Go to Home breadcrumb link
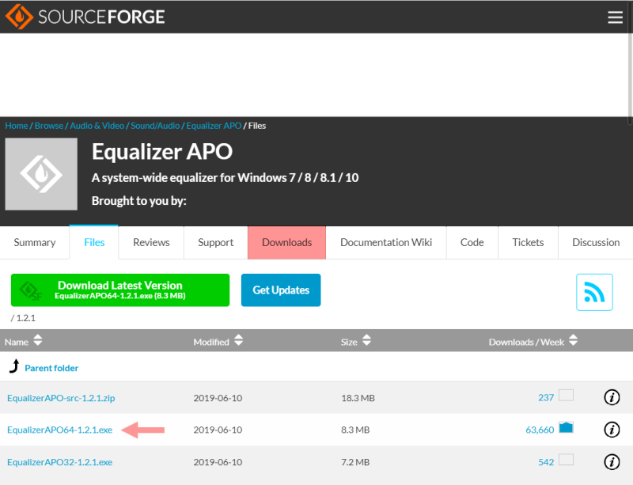This screenshot has height=485, width=633. coord(17,126)
